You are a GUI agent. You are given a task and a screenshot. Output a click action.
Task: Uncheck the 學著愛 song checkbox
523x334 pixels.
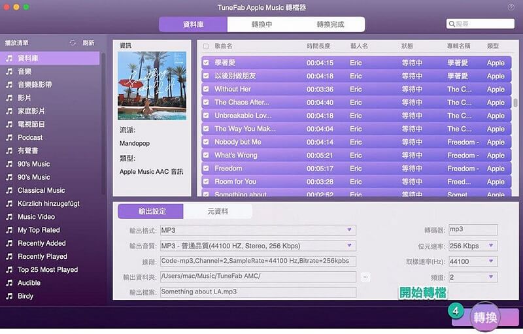click(206, 63)
